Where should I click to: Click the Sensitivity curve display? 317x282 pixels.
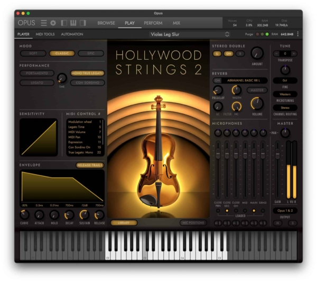point(39,137)
